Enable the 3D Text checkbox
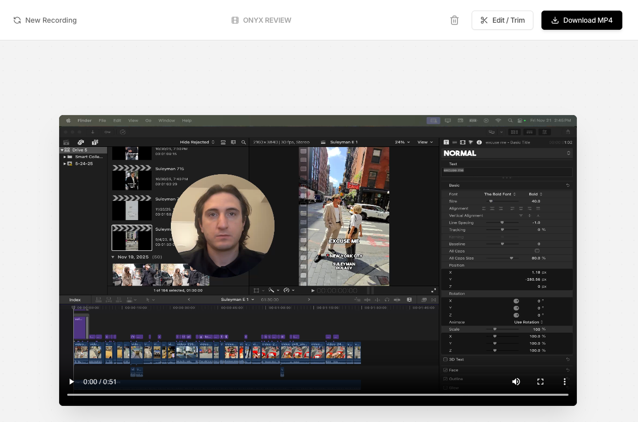 click(445, 359)
